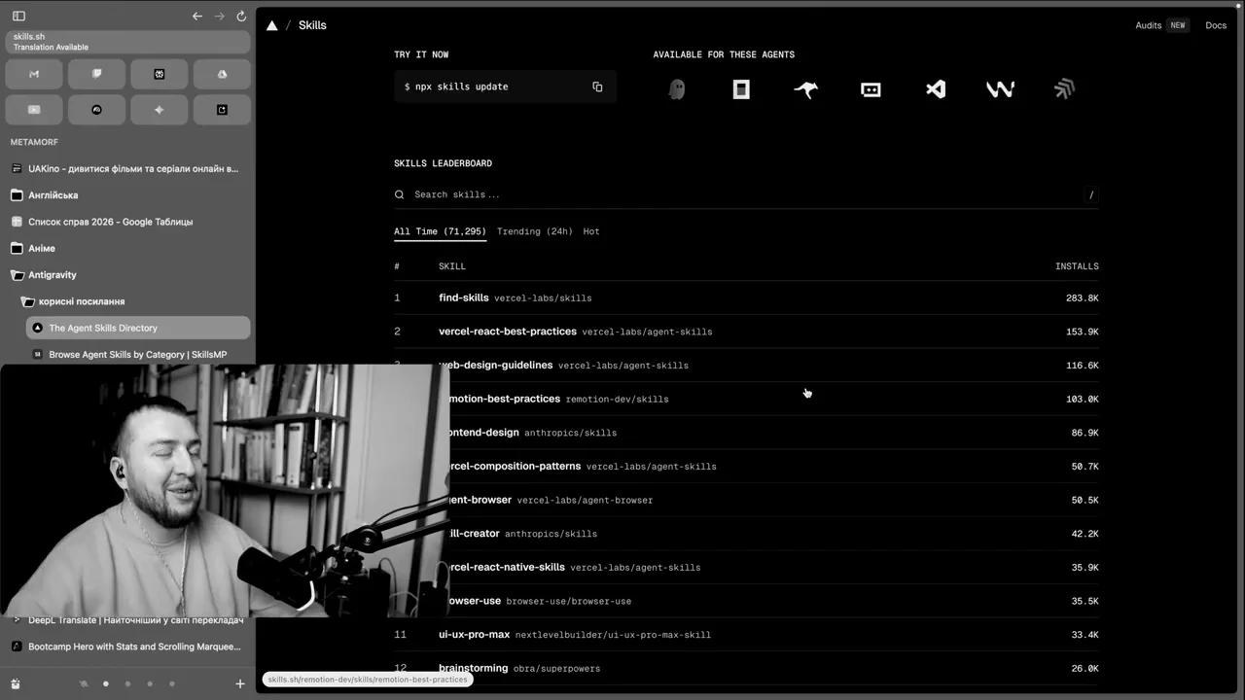Click the slash shortcut key badge
The image size is (1245, 700).
tap(1091, 194)
